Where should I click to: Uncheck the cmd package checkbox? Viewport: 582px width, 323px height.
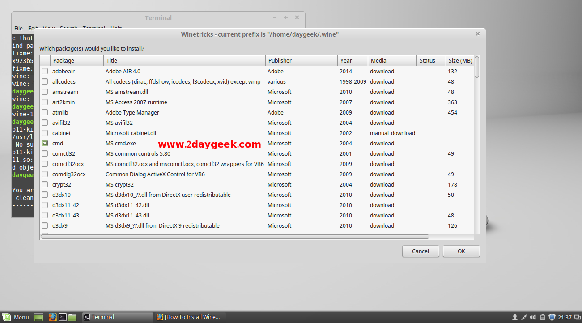tap(45, 143)
